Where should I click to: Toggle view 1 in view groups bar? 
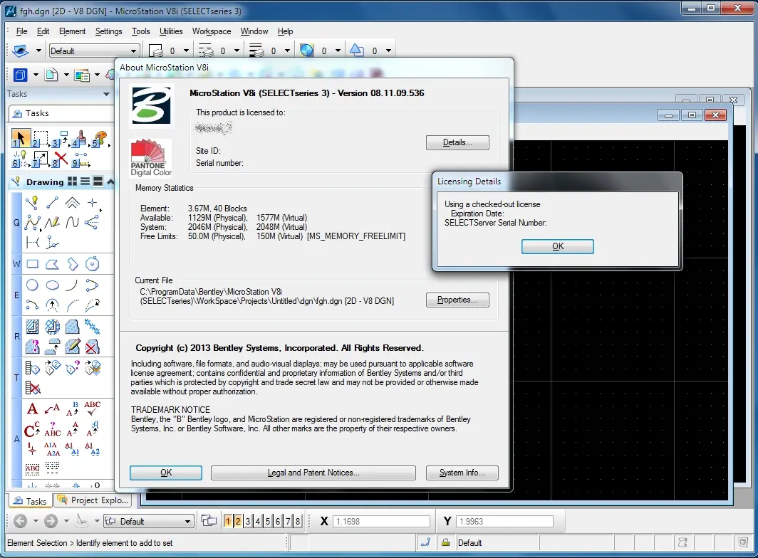tap(228, 521)
